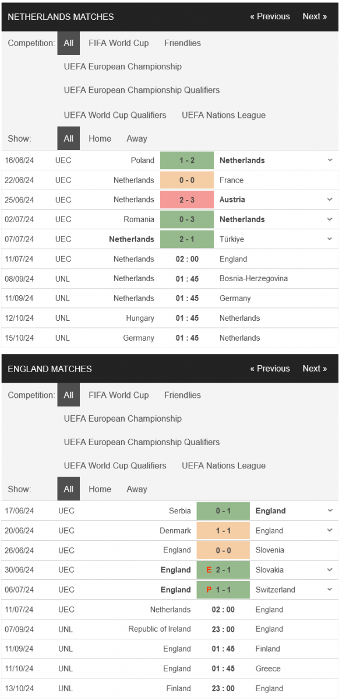Expand the Poland vs Netherlands match row chevron
The height and width of the screenshot is (700, 339).
tap(330, 160)
